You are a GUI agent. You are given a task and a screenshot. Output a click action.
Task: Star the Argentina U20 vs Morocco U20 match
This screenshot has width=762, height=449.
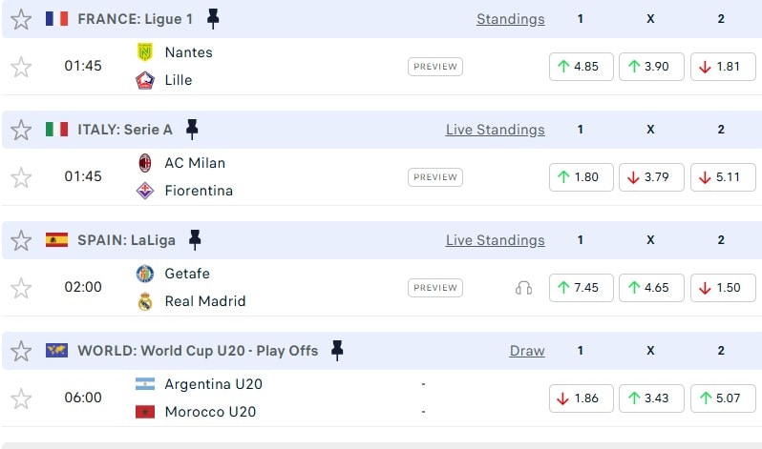[21, 398]
